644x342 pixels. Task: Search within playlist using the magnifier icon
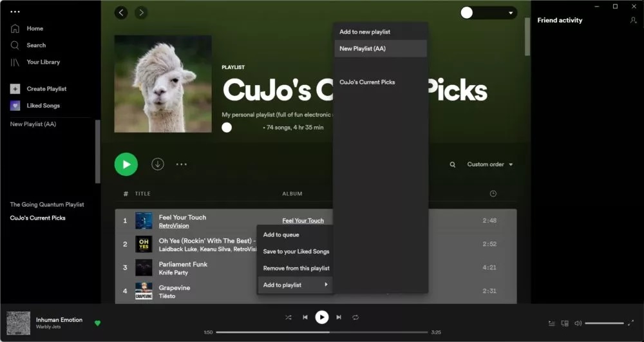(x=453, y=165)
